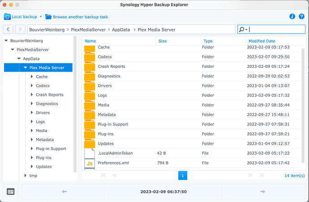
Task: Expand the Media tree node
Action: 32,131
